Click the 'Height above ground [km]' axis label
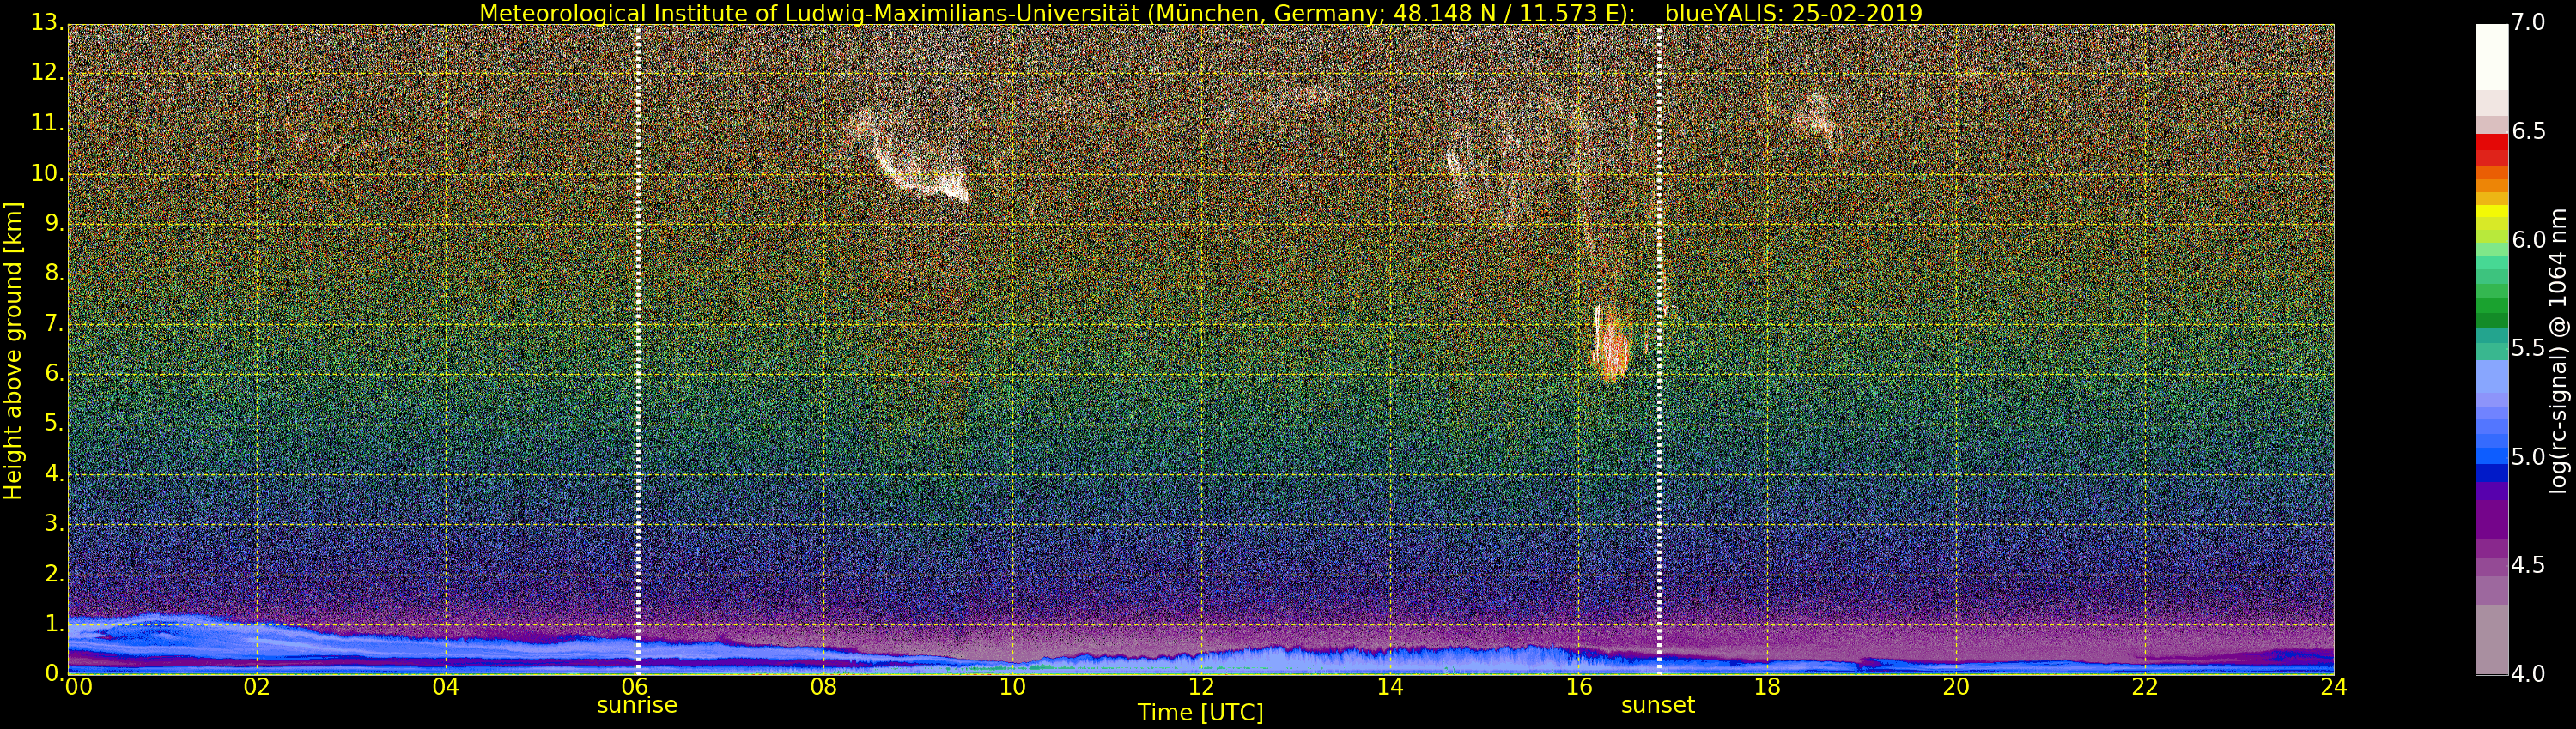Screen dimensions: 2576x729 pyautogui.click(x=13, y=351)
